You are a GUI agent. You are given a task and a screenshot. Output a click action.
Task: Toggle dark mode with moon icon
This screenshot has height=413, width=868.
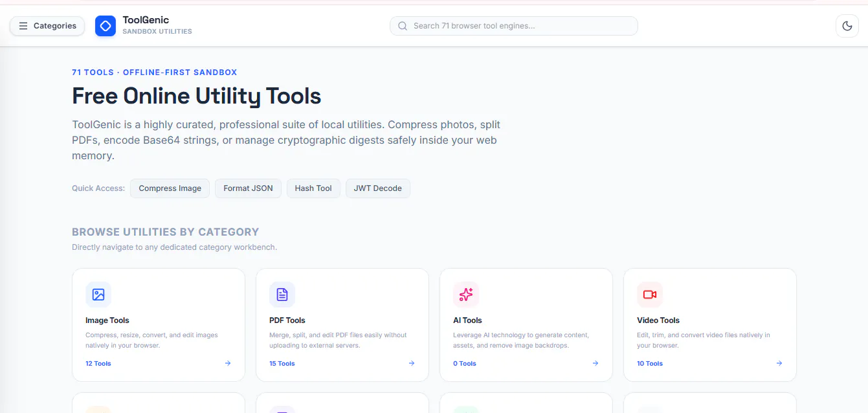[x=847, y=26]
